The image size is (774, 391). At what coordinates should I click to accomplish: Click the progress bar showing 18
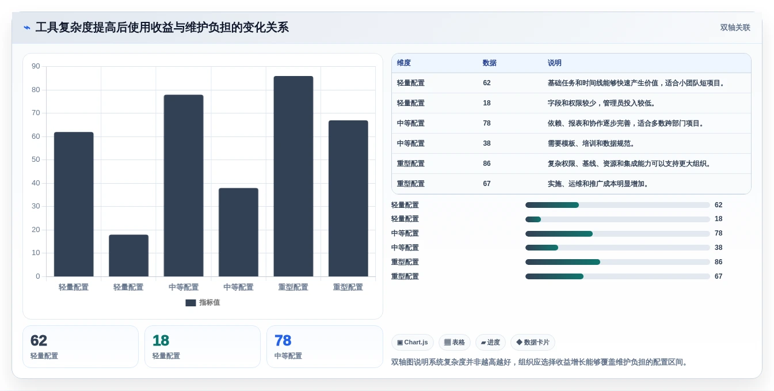pyautogui.click(x=617, y=219)
